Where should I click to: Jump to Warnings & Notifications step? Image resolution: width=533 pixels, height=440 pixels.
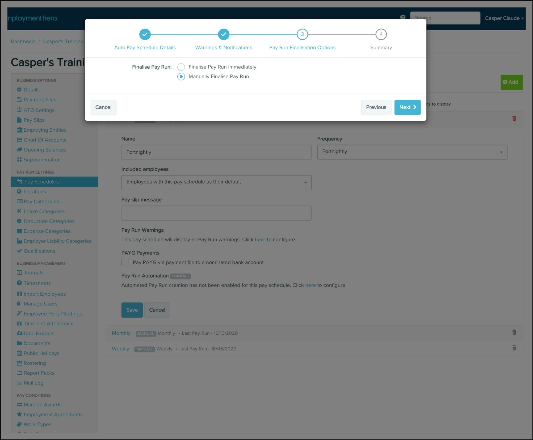coord(224,35)
